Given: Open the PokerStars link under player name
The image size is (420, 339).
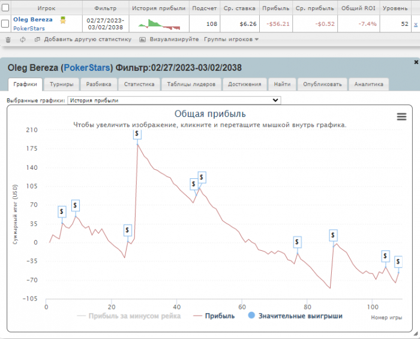Looking at the screenshot, I should [29, 28].
